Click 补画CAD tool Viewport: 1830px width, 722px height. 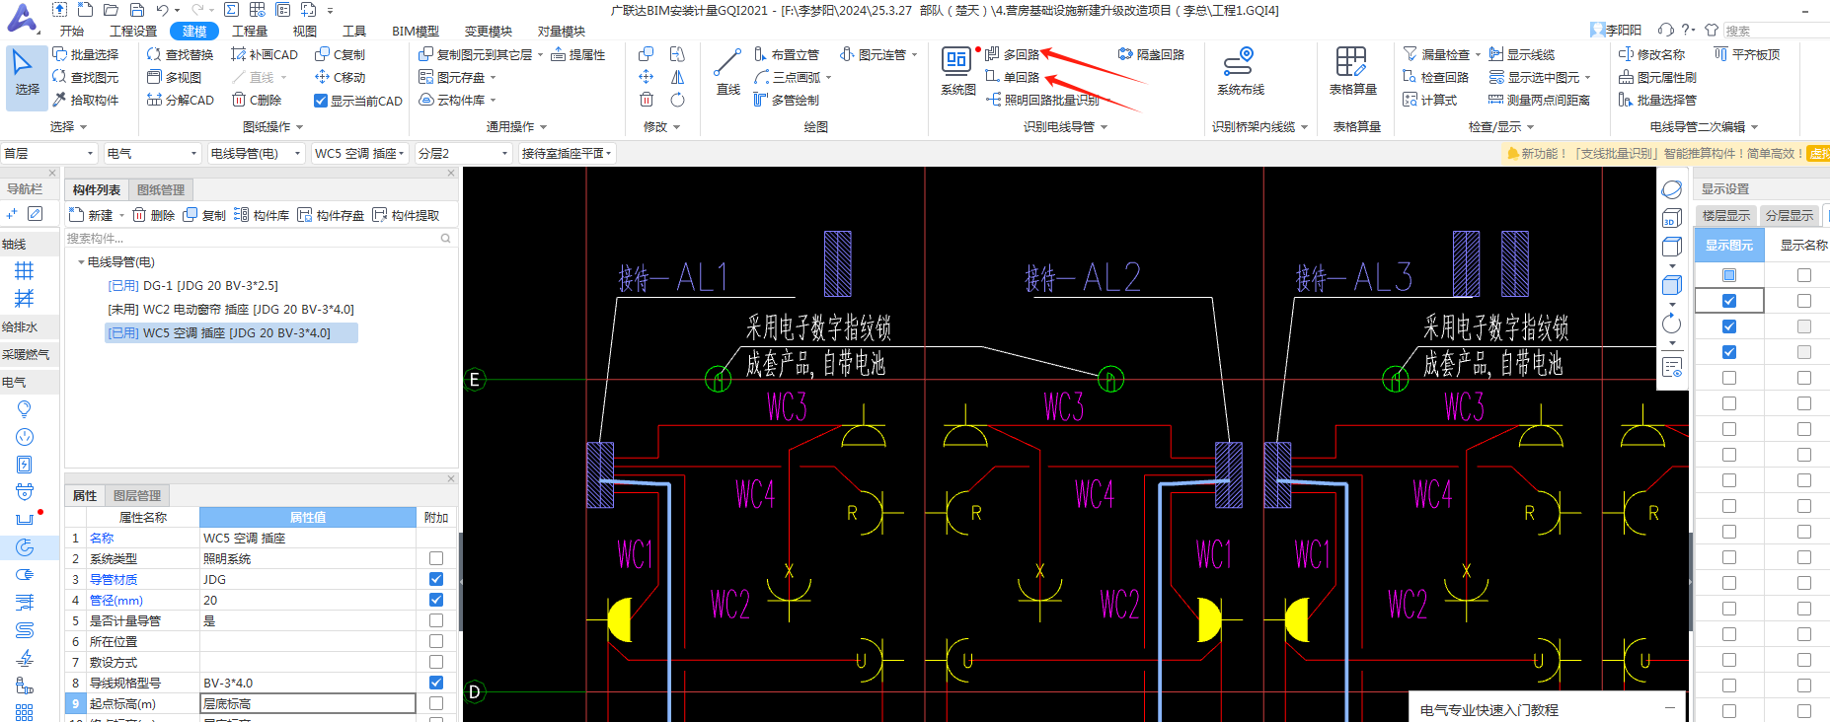coord(265,54)
